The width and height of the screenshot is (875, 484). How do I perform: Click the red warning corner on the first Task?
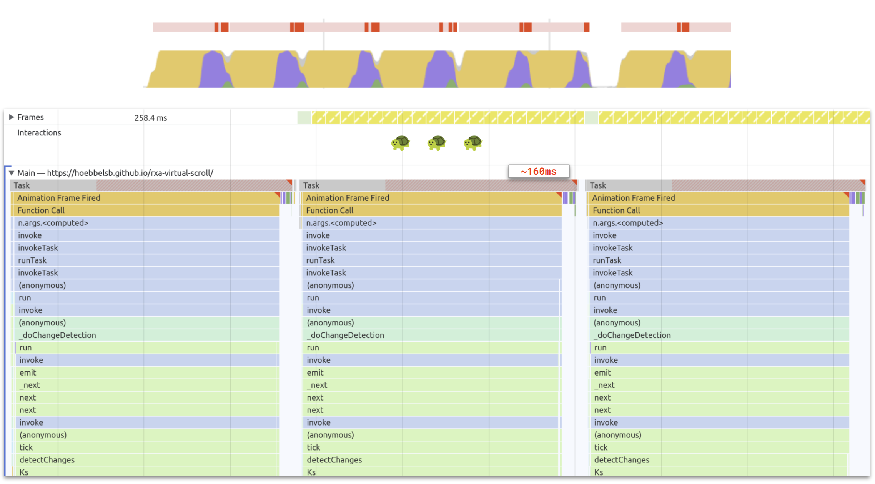(x=290, y=182)
